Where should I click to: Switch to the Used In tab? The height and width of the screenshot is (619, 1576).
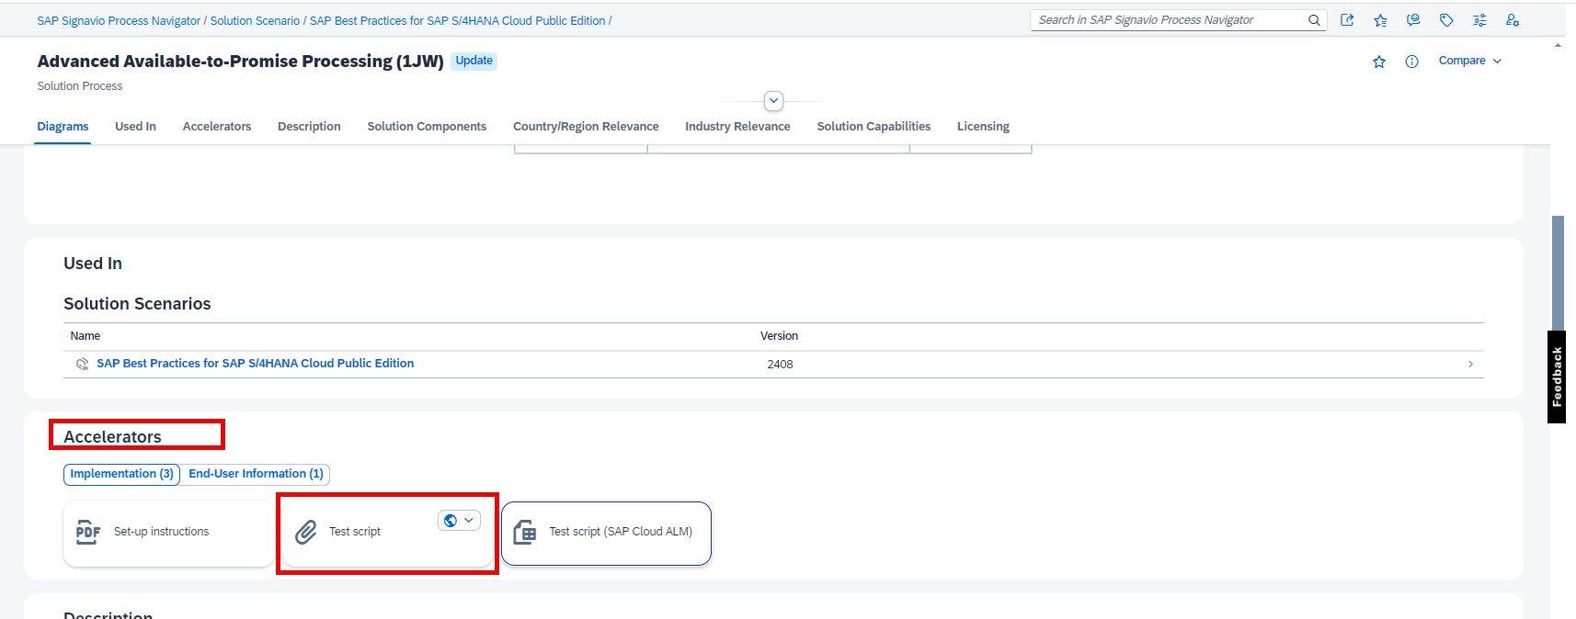click(x=135, y=127)
